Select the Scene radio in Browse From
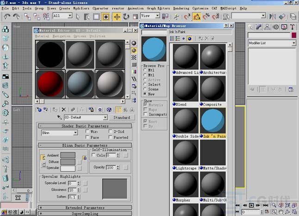The image size is (299, 216). click(145, 89)
